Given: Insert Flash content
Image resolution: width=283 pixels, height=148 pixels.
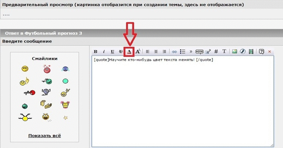Looking at the screenshot, I should coord(243,52).
